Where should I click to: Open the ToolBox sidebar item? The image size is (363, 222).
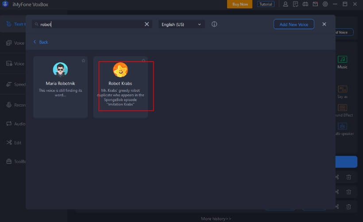point(16,161)
